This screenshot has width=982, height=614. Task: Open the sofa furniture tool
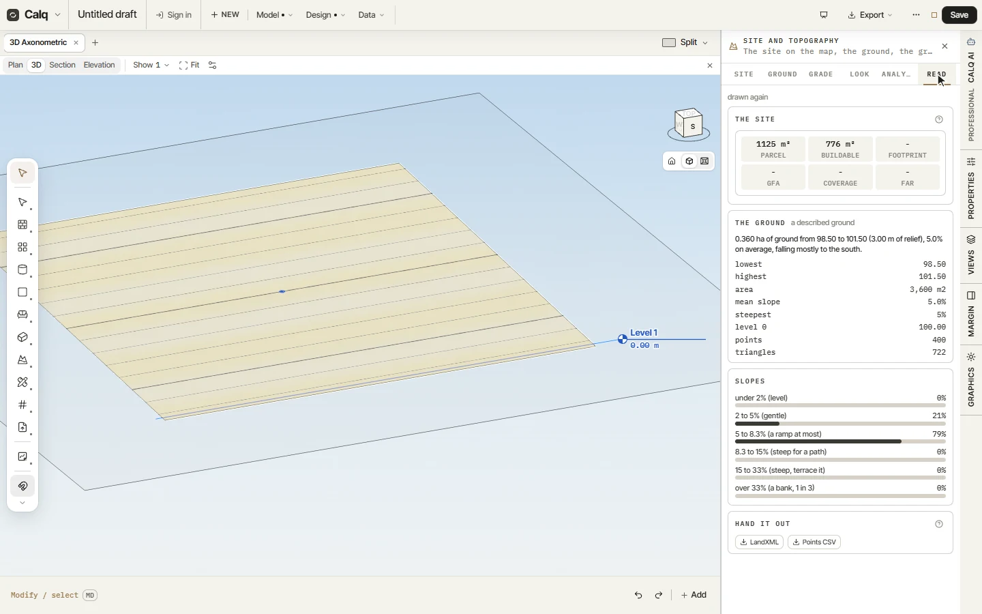coord(23,315)
